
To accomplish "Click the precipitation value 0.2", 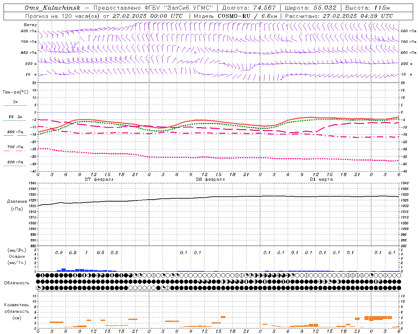I will (x=114, y=252).
